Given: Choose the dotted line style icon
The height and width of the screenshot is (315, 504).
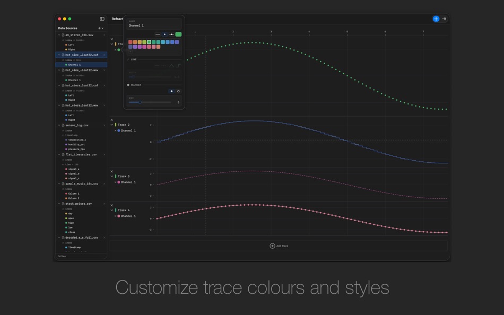Looking at the screenshot, I should (163, 66).
